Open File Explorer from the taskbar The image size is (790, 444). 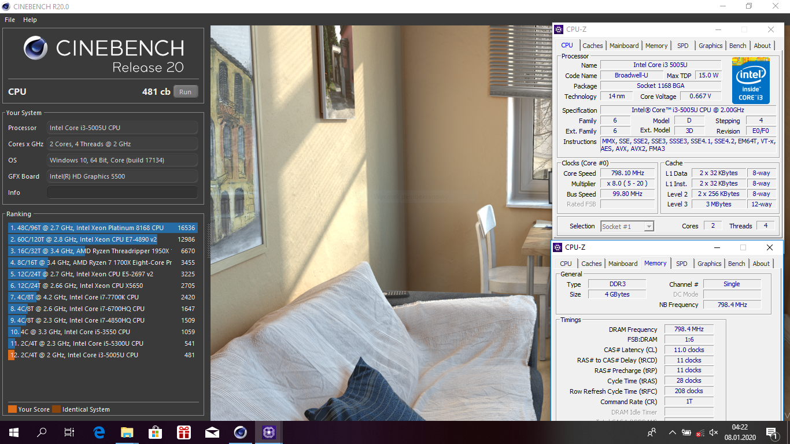click(127, 432)
